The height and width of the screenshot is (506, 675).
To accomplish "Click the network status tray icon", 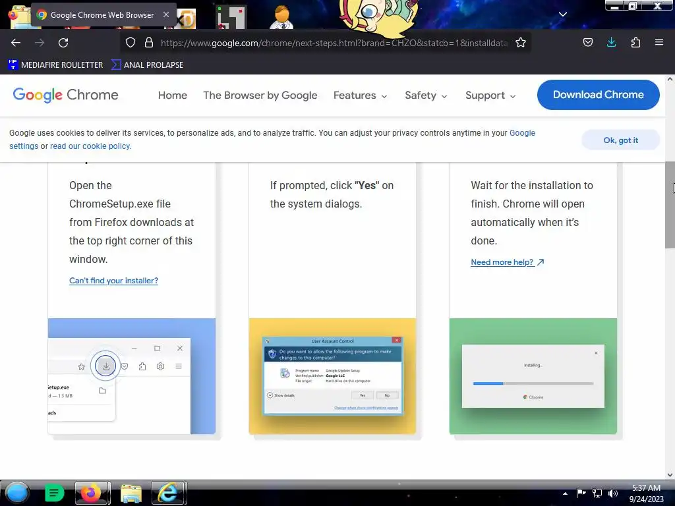I will tap(597, 493).
